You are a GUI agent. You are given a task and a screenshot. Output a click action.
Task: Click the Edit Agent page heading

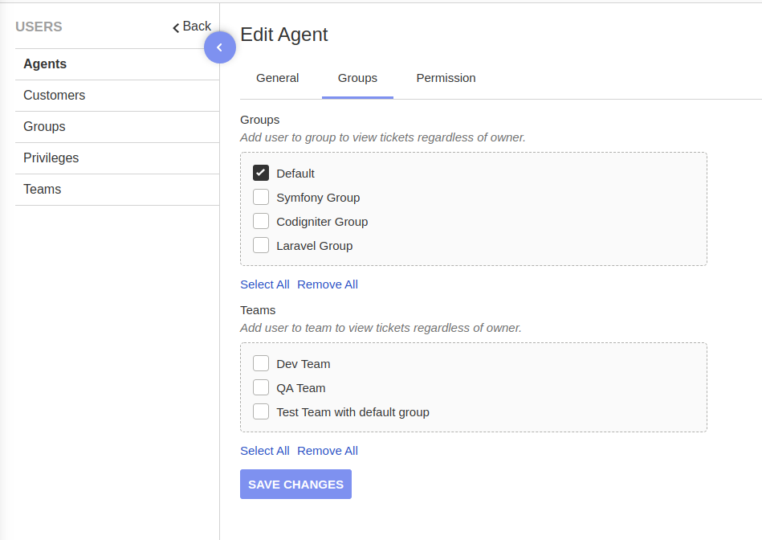pyautogui.click(x=283, y=35)
